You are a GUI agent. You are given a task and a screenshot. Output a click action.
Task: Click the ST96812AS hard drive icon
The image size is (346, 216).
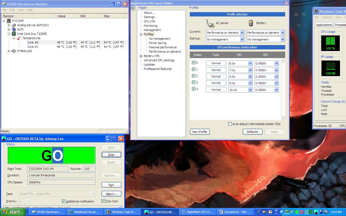point(14,51)
